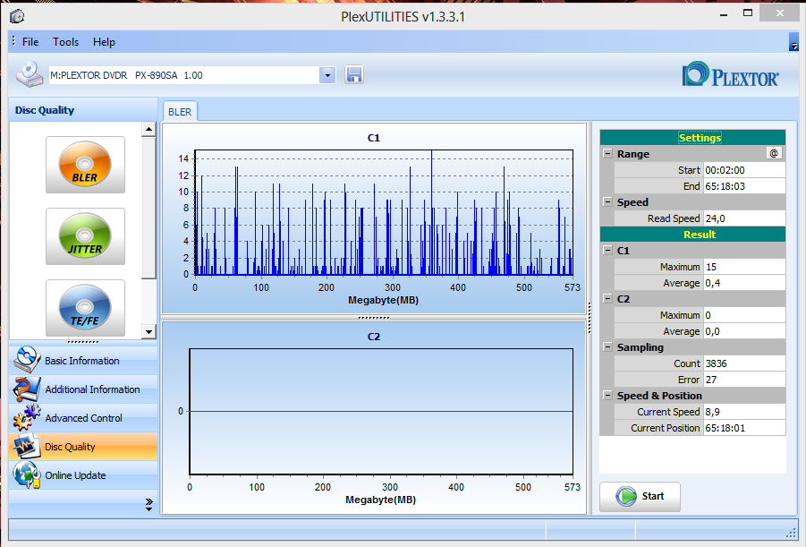Run the BLER disc quality test

point(85,165)
